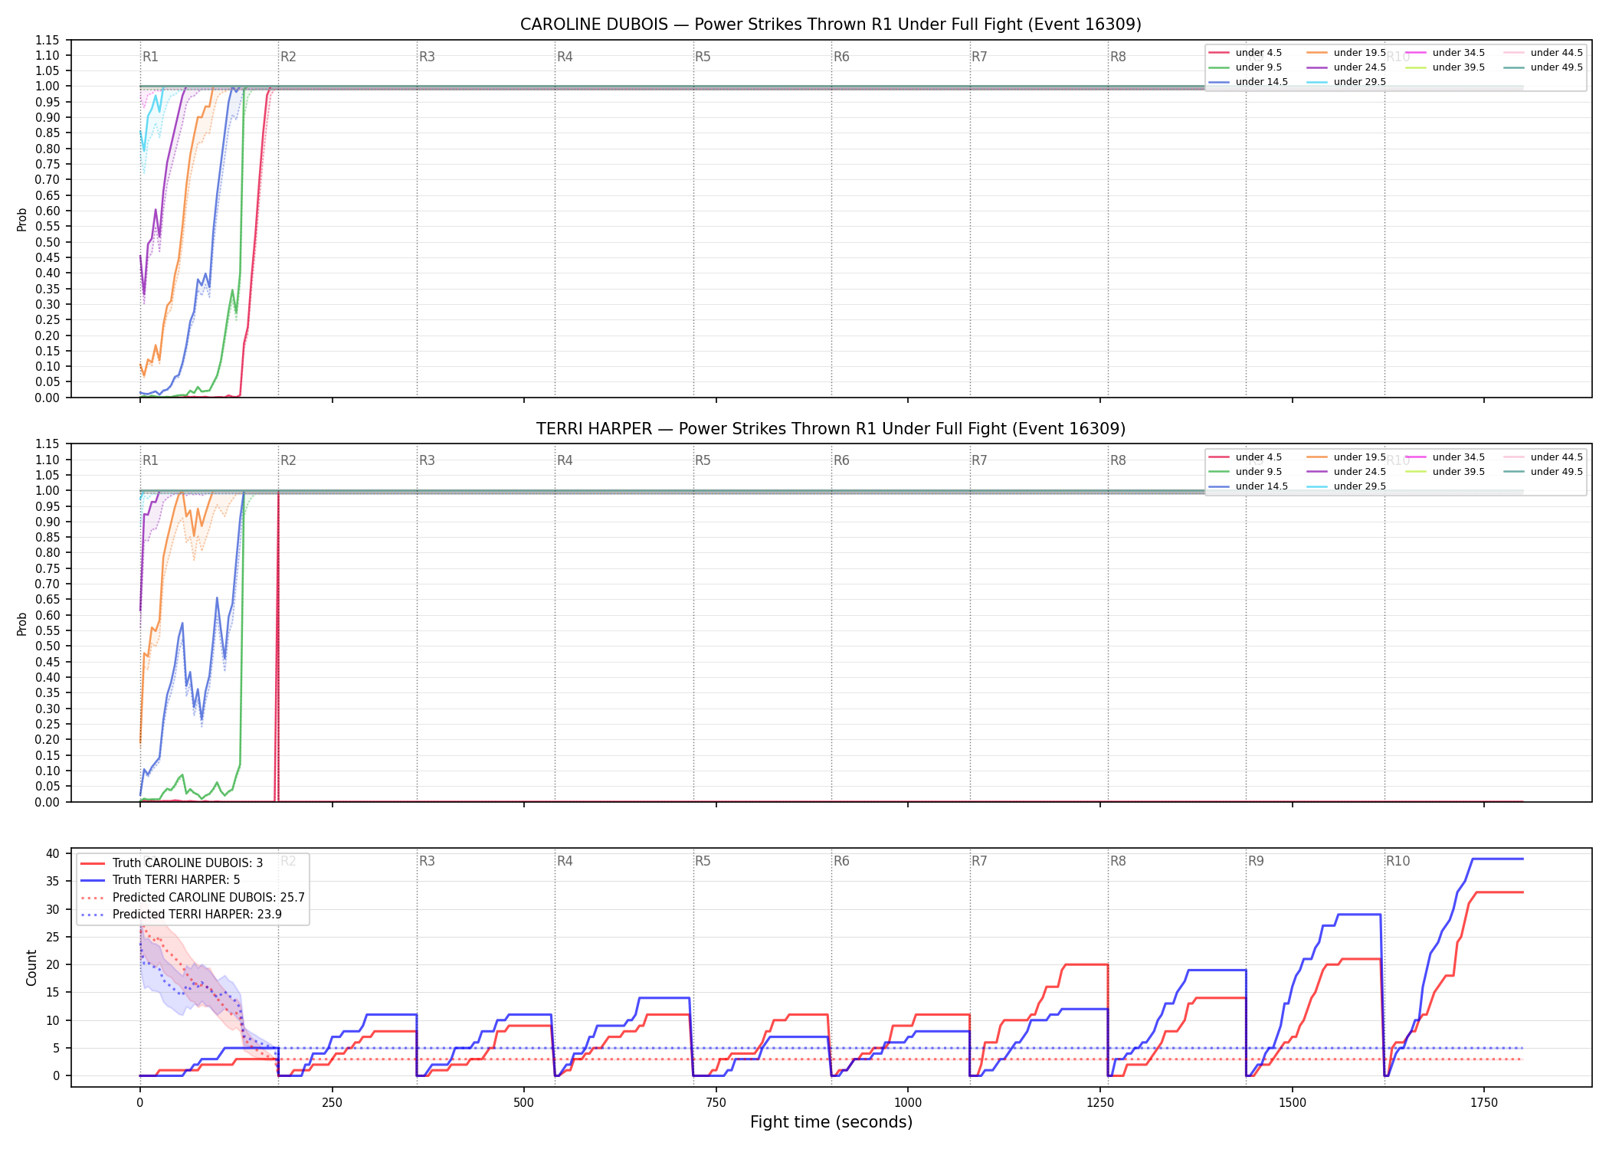Click the R8 round label in the Count chart
Viewport: 1609px width, 1149px height.
click(x=1118, y=861)
